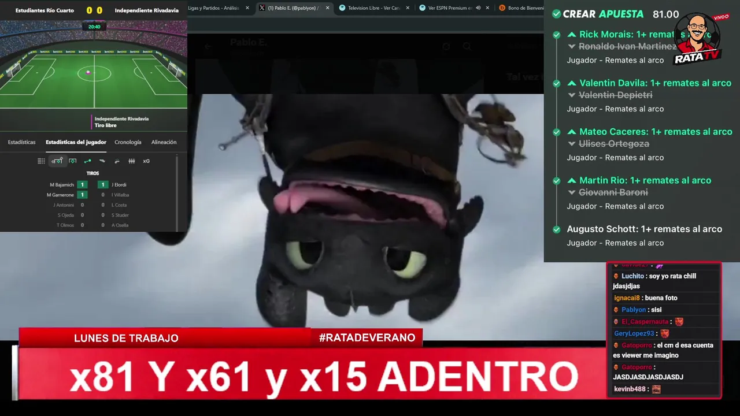740x416 pixels.
Task: Mute audio on Ver ESPN Premium tab
Action: (x=478, y=8)
